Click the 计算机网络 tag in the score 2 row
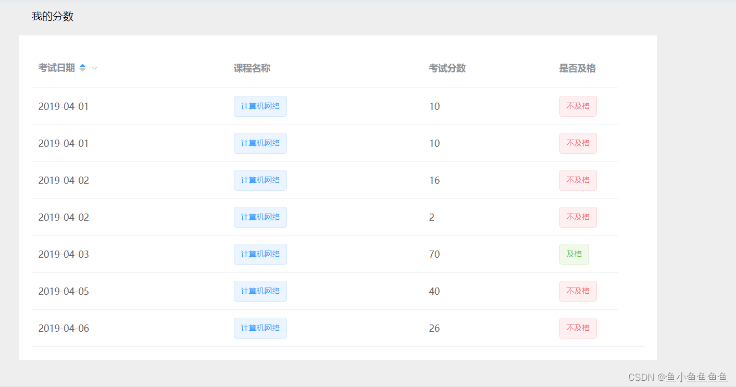 260,217
